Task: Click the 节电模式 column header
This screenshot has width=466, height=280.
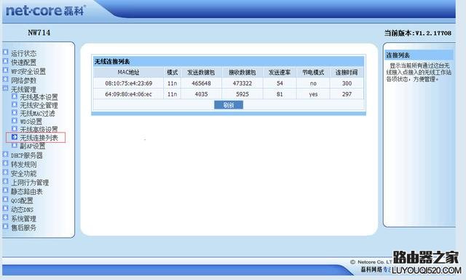Action: point(313,72)
